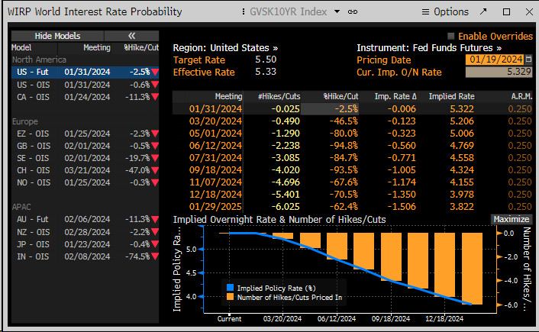Click orange Number of Hikes/Cuts legend swatch

coord(231,297)
